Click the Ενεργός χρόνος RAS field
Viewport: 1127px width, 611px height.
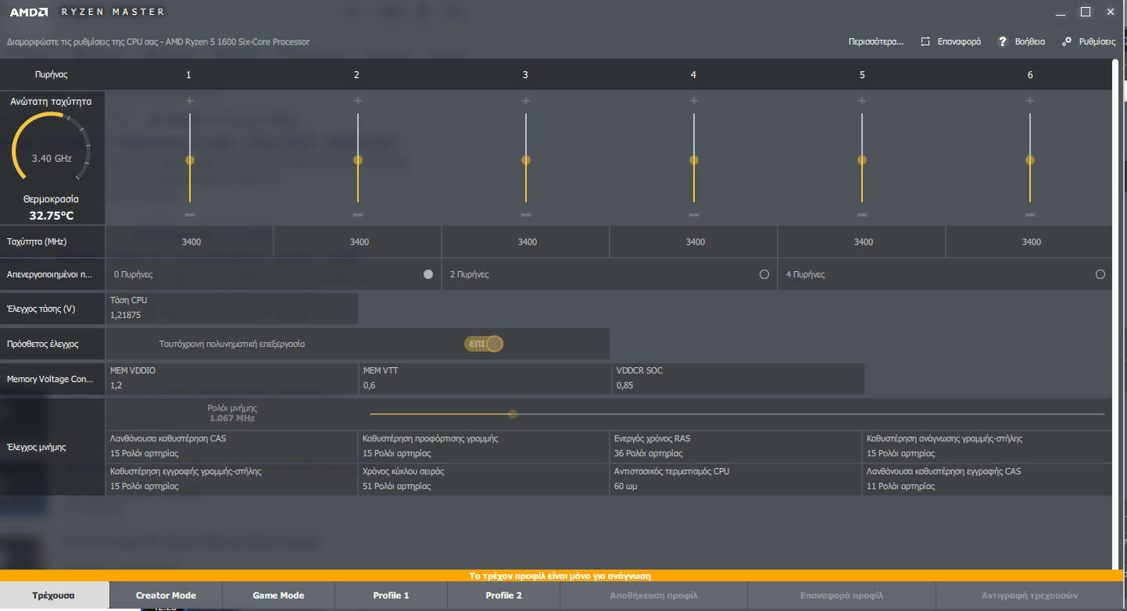click(x=737, y=446)
